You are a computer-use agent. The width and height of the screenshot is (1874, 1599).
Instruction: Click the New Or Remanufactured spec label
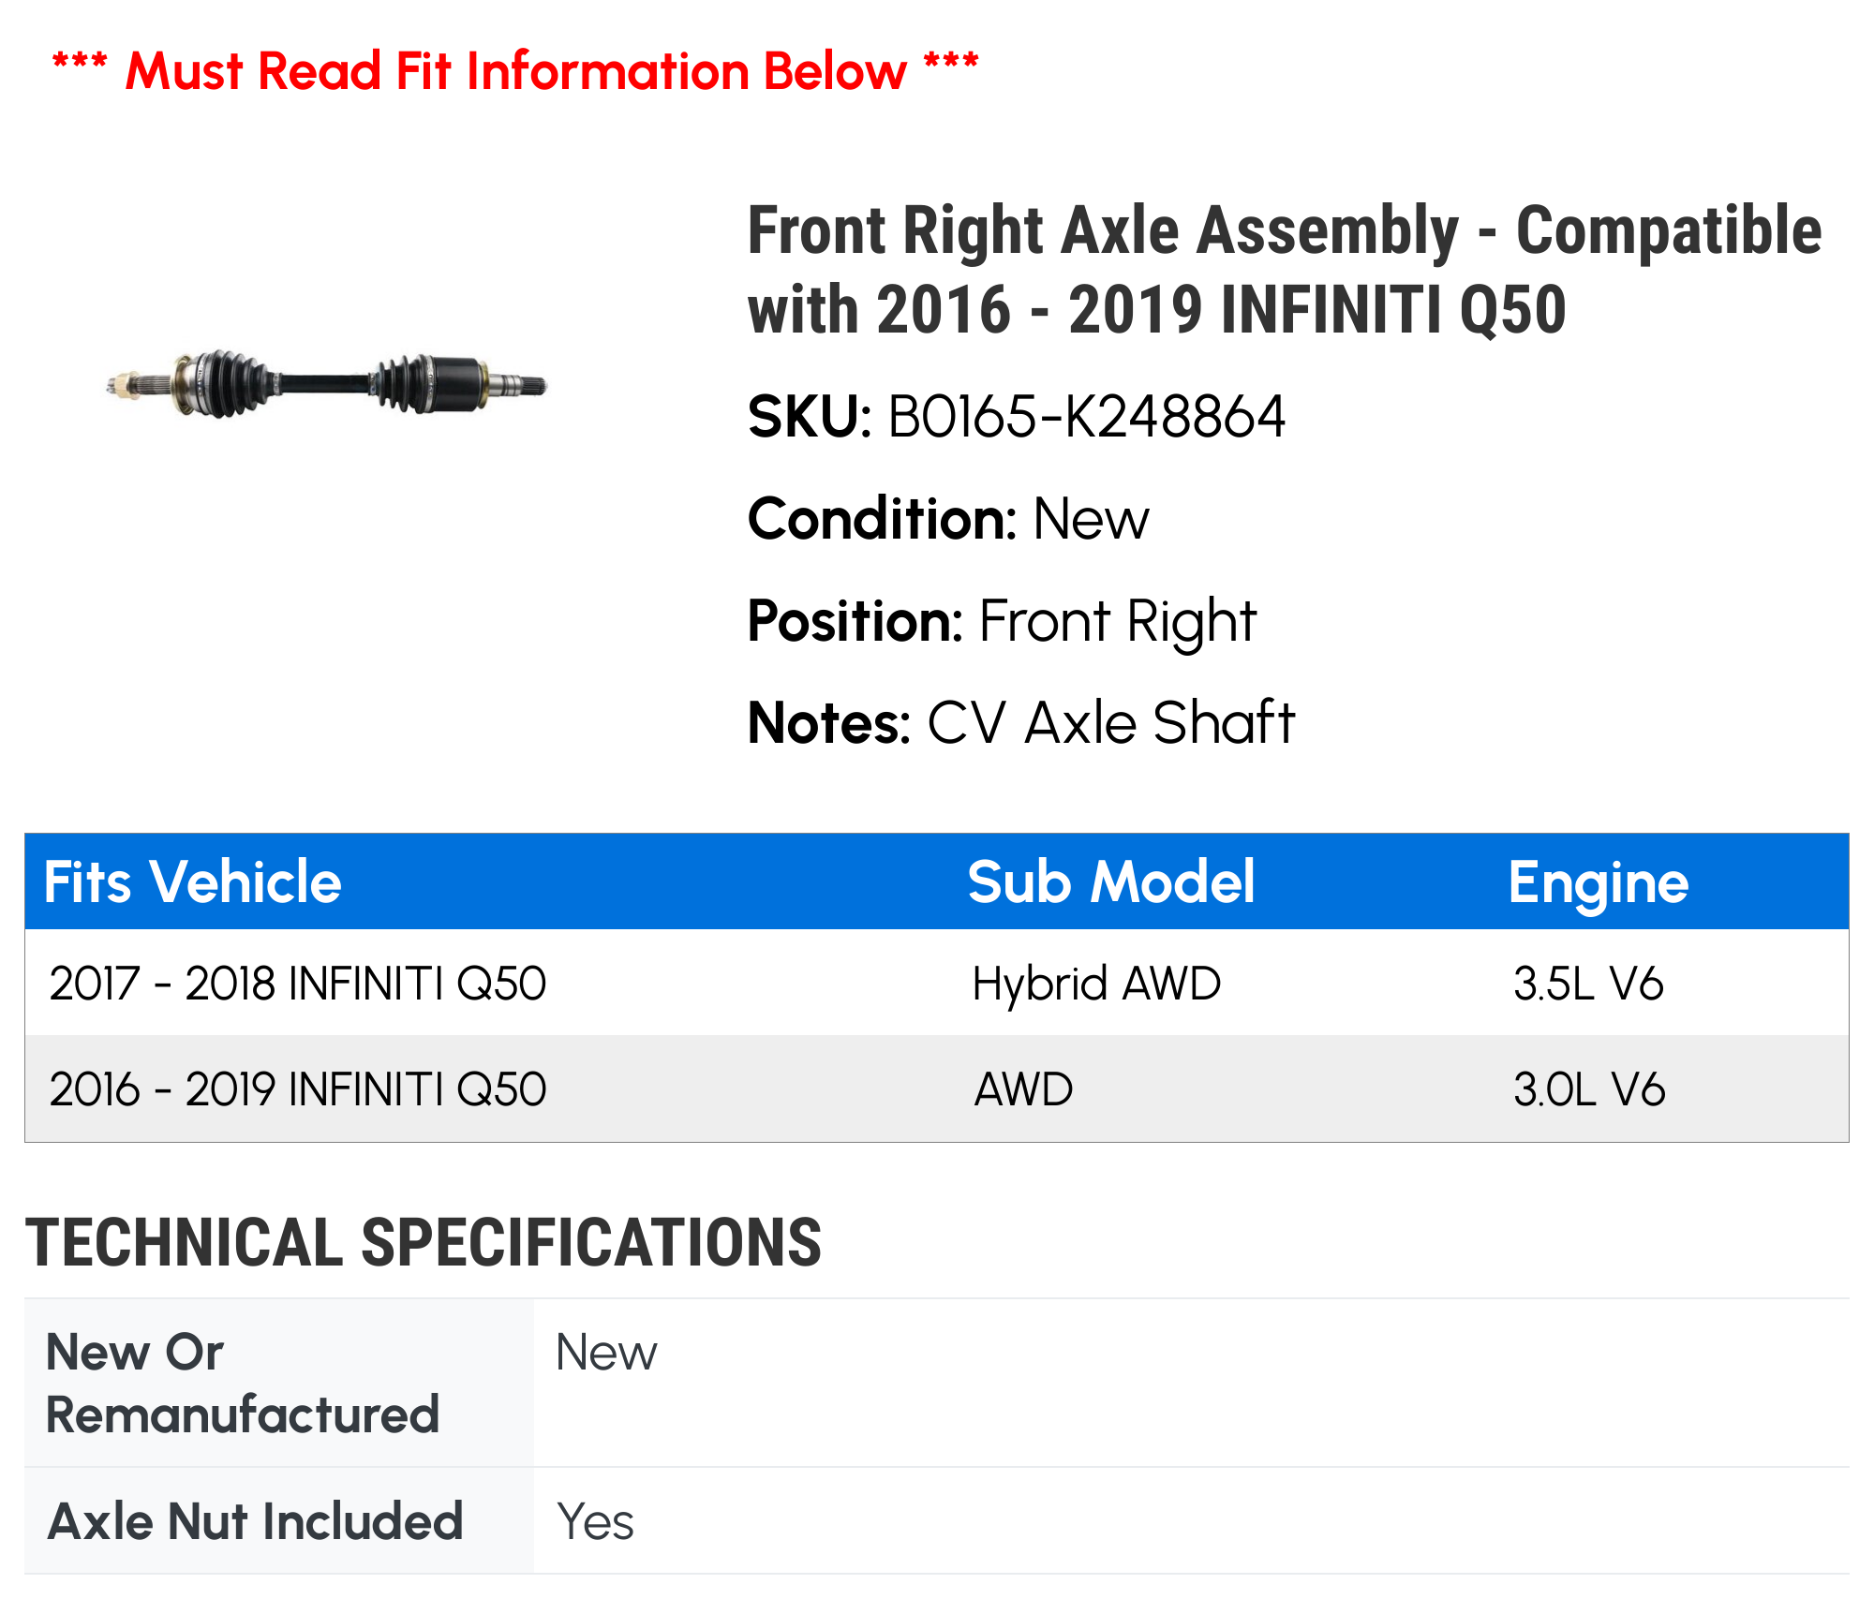243,1383
